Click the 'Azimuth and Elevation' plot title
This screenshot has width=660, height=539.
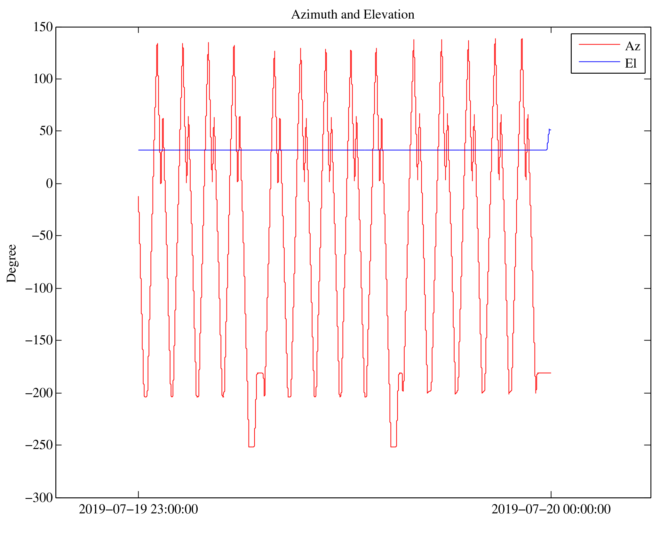click(353, 15)
